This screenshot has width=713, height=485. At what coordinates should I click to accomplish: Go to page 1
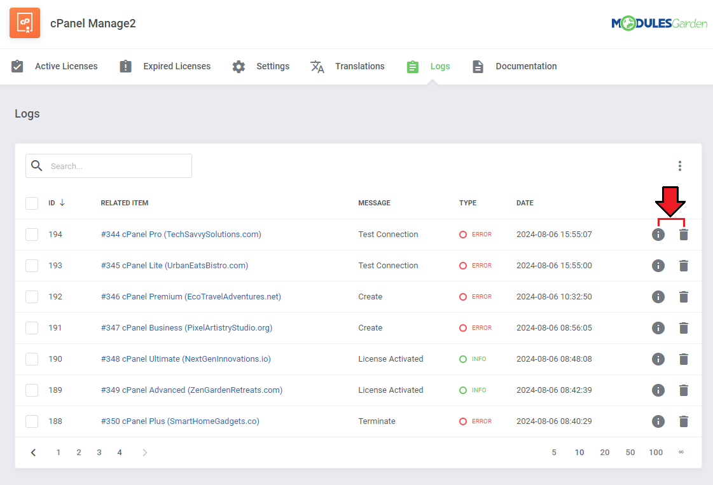coord(59,453)
